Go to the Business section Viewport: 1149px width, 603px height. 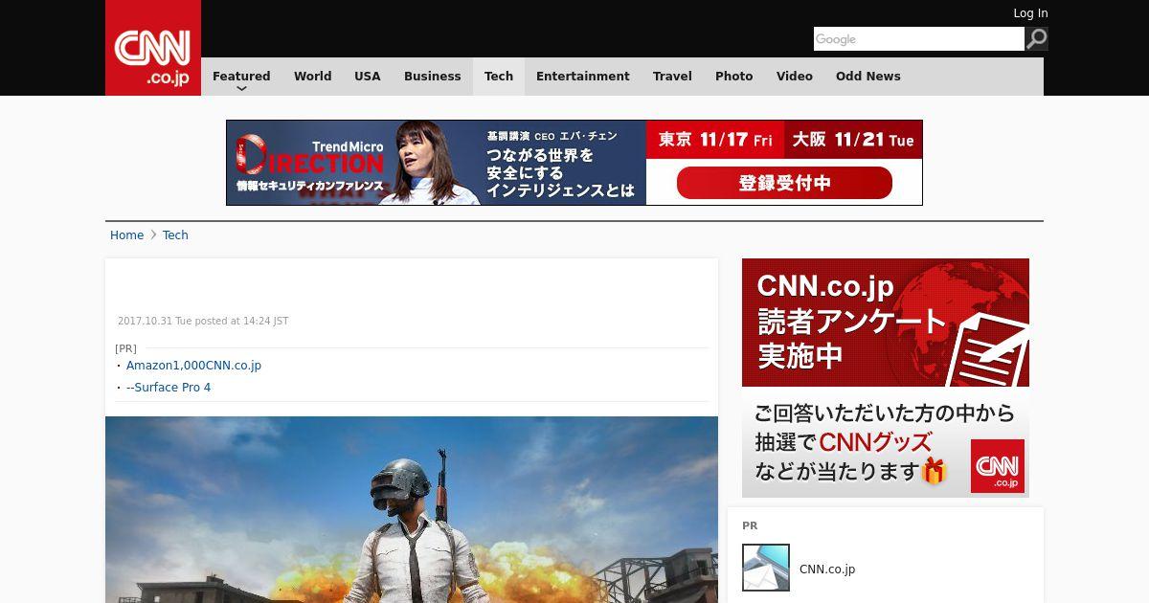pyautogui.click(x=432, y=77)
